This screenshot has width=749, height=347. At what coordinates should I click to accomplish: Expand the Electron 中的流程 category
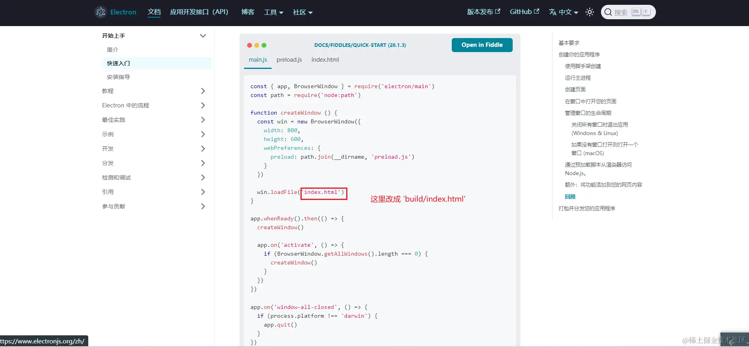203,105
